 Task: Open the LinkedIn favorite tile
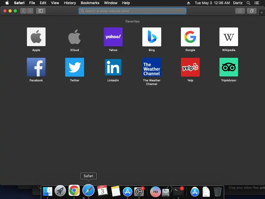(113, 67)
